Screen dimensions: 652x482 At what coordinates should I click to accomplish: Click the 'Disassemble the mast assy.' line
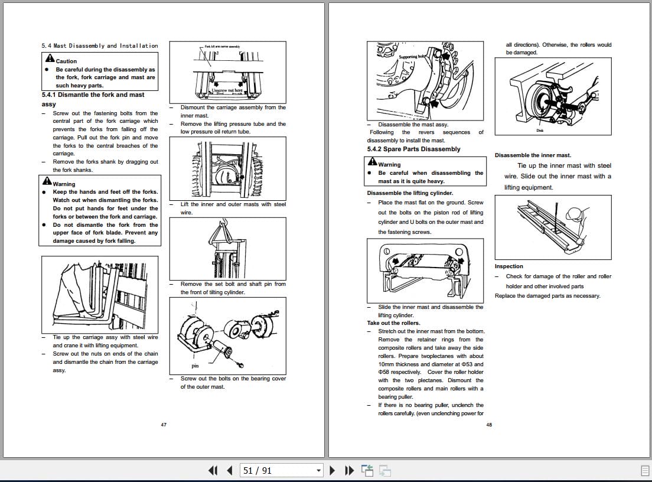pyautogui.click(x=413, y=125)
